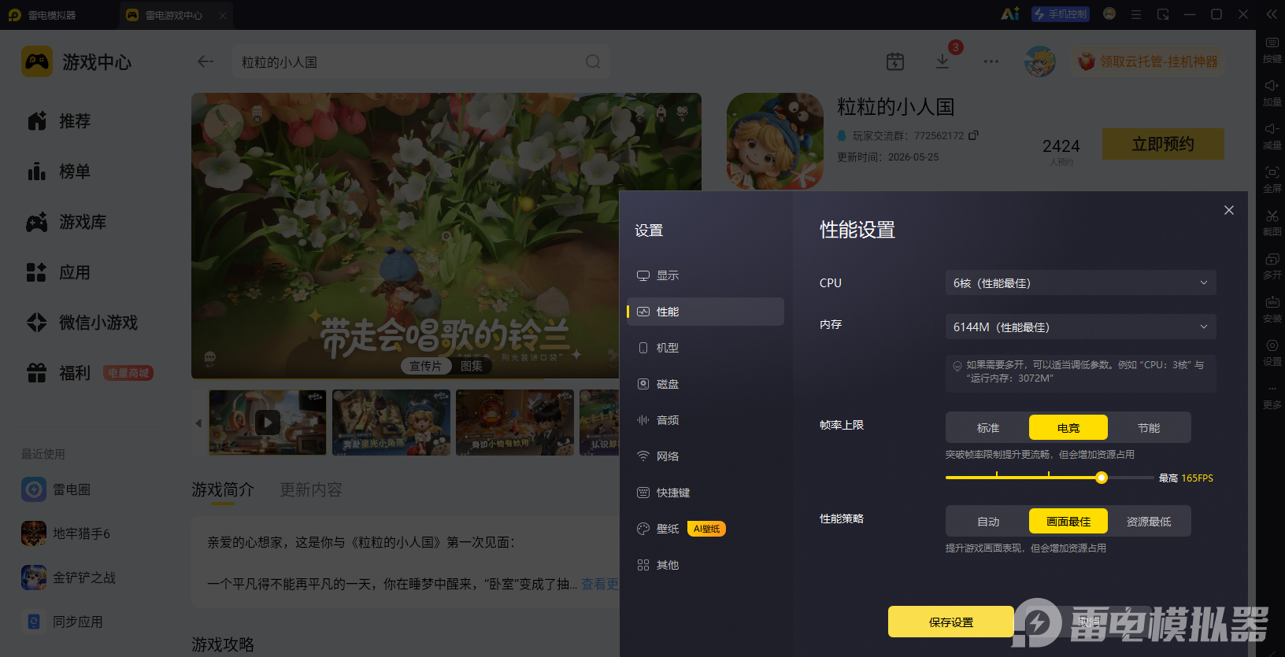Select 标准 frame rate option
1285x657 pixels.
click(x=988, y=427)
